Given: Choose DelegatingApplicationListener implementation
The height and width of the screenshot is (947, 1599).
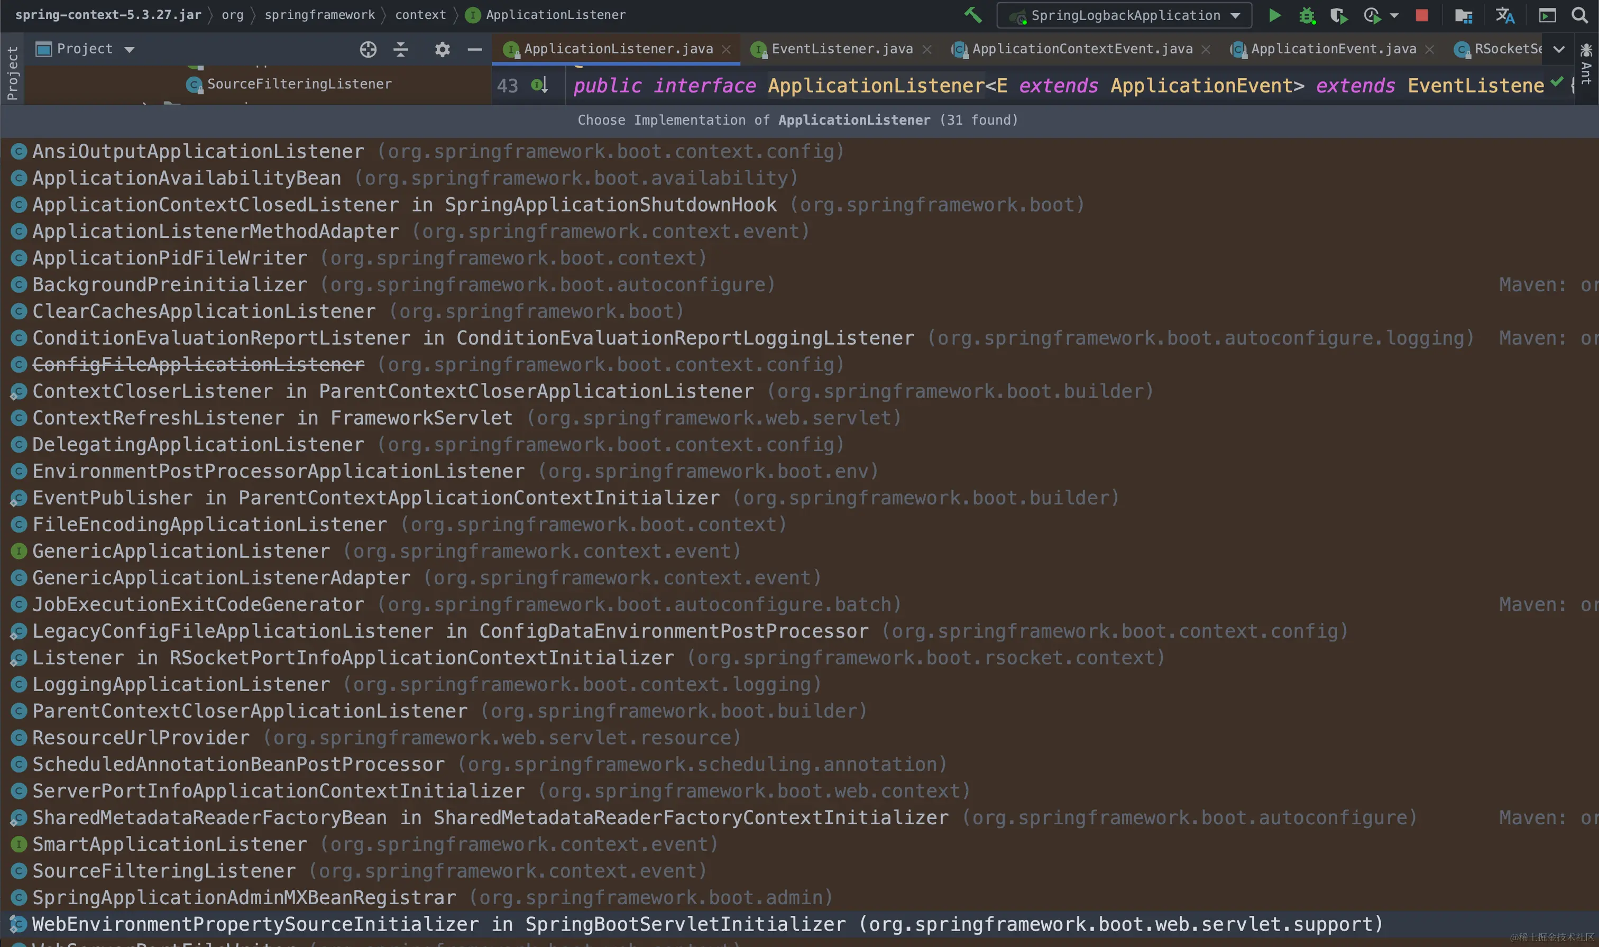Looking at the screenshot, I should click(799, 445).
